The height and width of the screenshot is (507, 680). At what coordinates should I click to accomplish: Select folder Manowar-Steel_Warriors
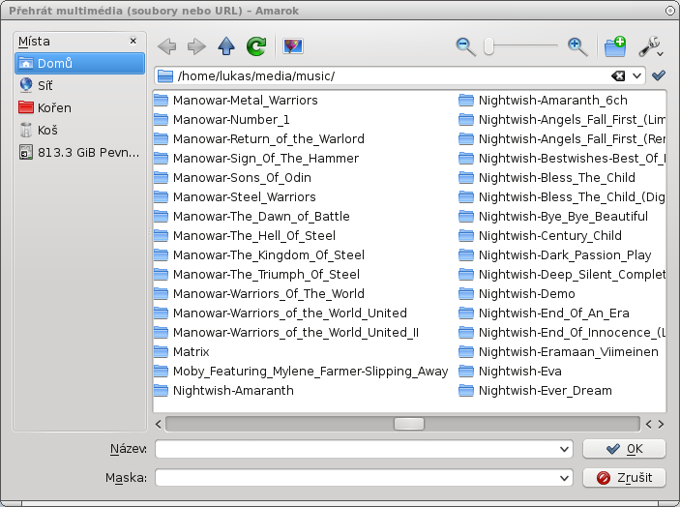(x=235, y=197)
